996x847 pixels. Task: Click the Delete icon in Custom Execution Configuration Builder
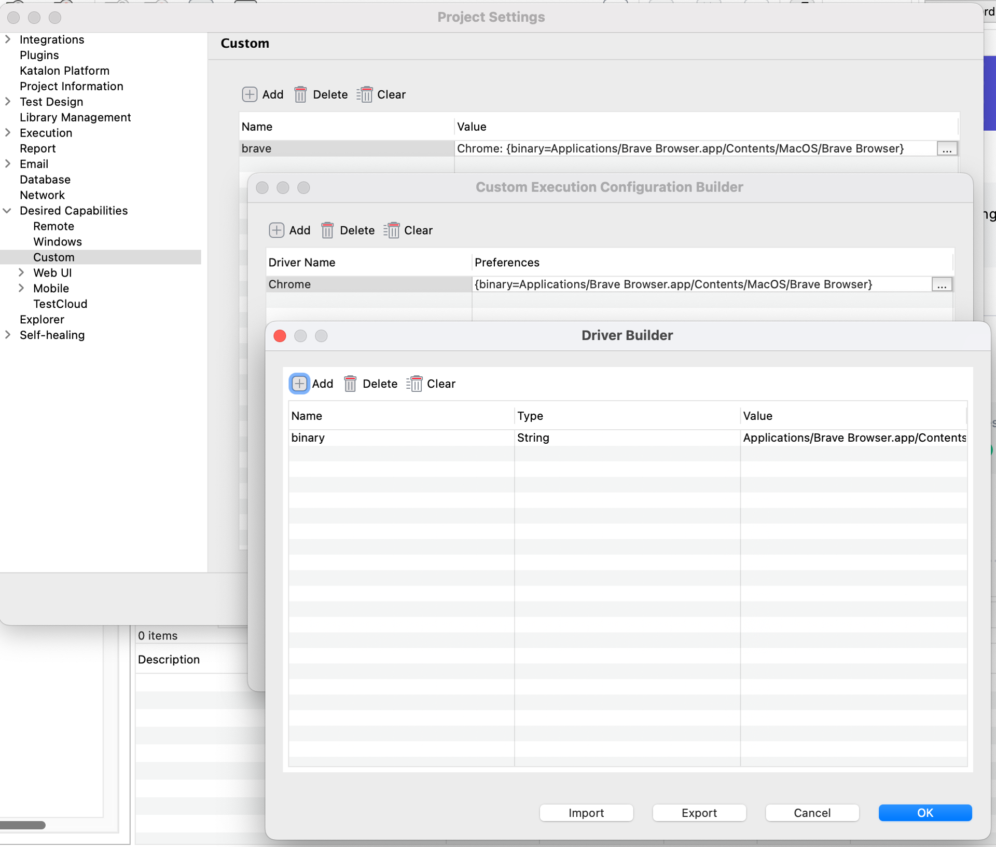tap(327, 230)
